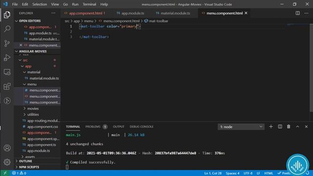Collapse the menu folder
Image resolution: width=313 pixels, height=176 pixels.
[x=37, y=84]
